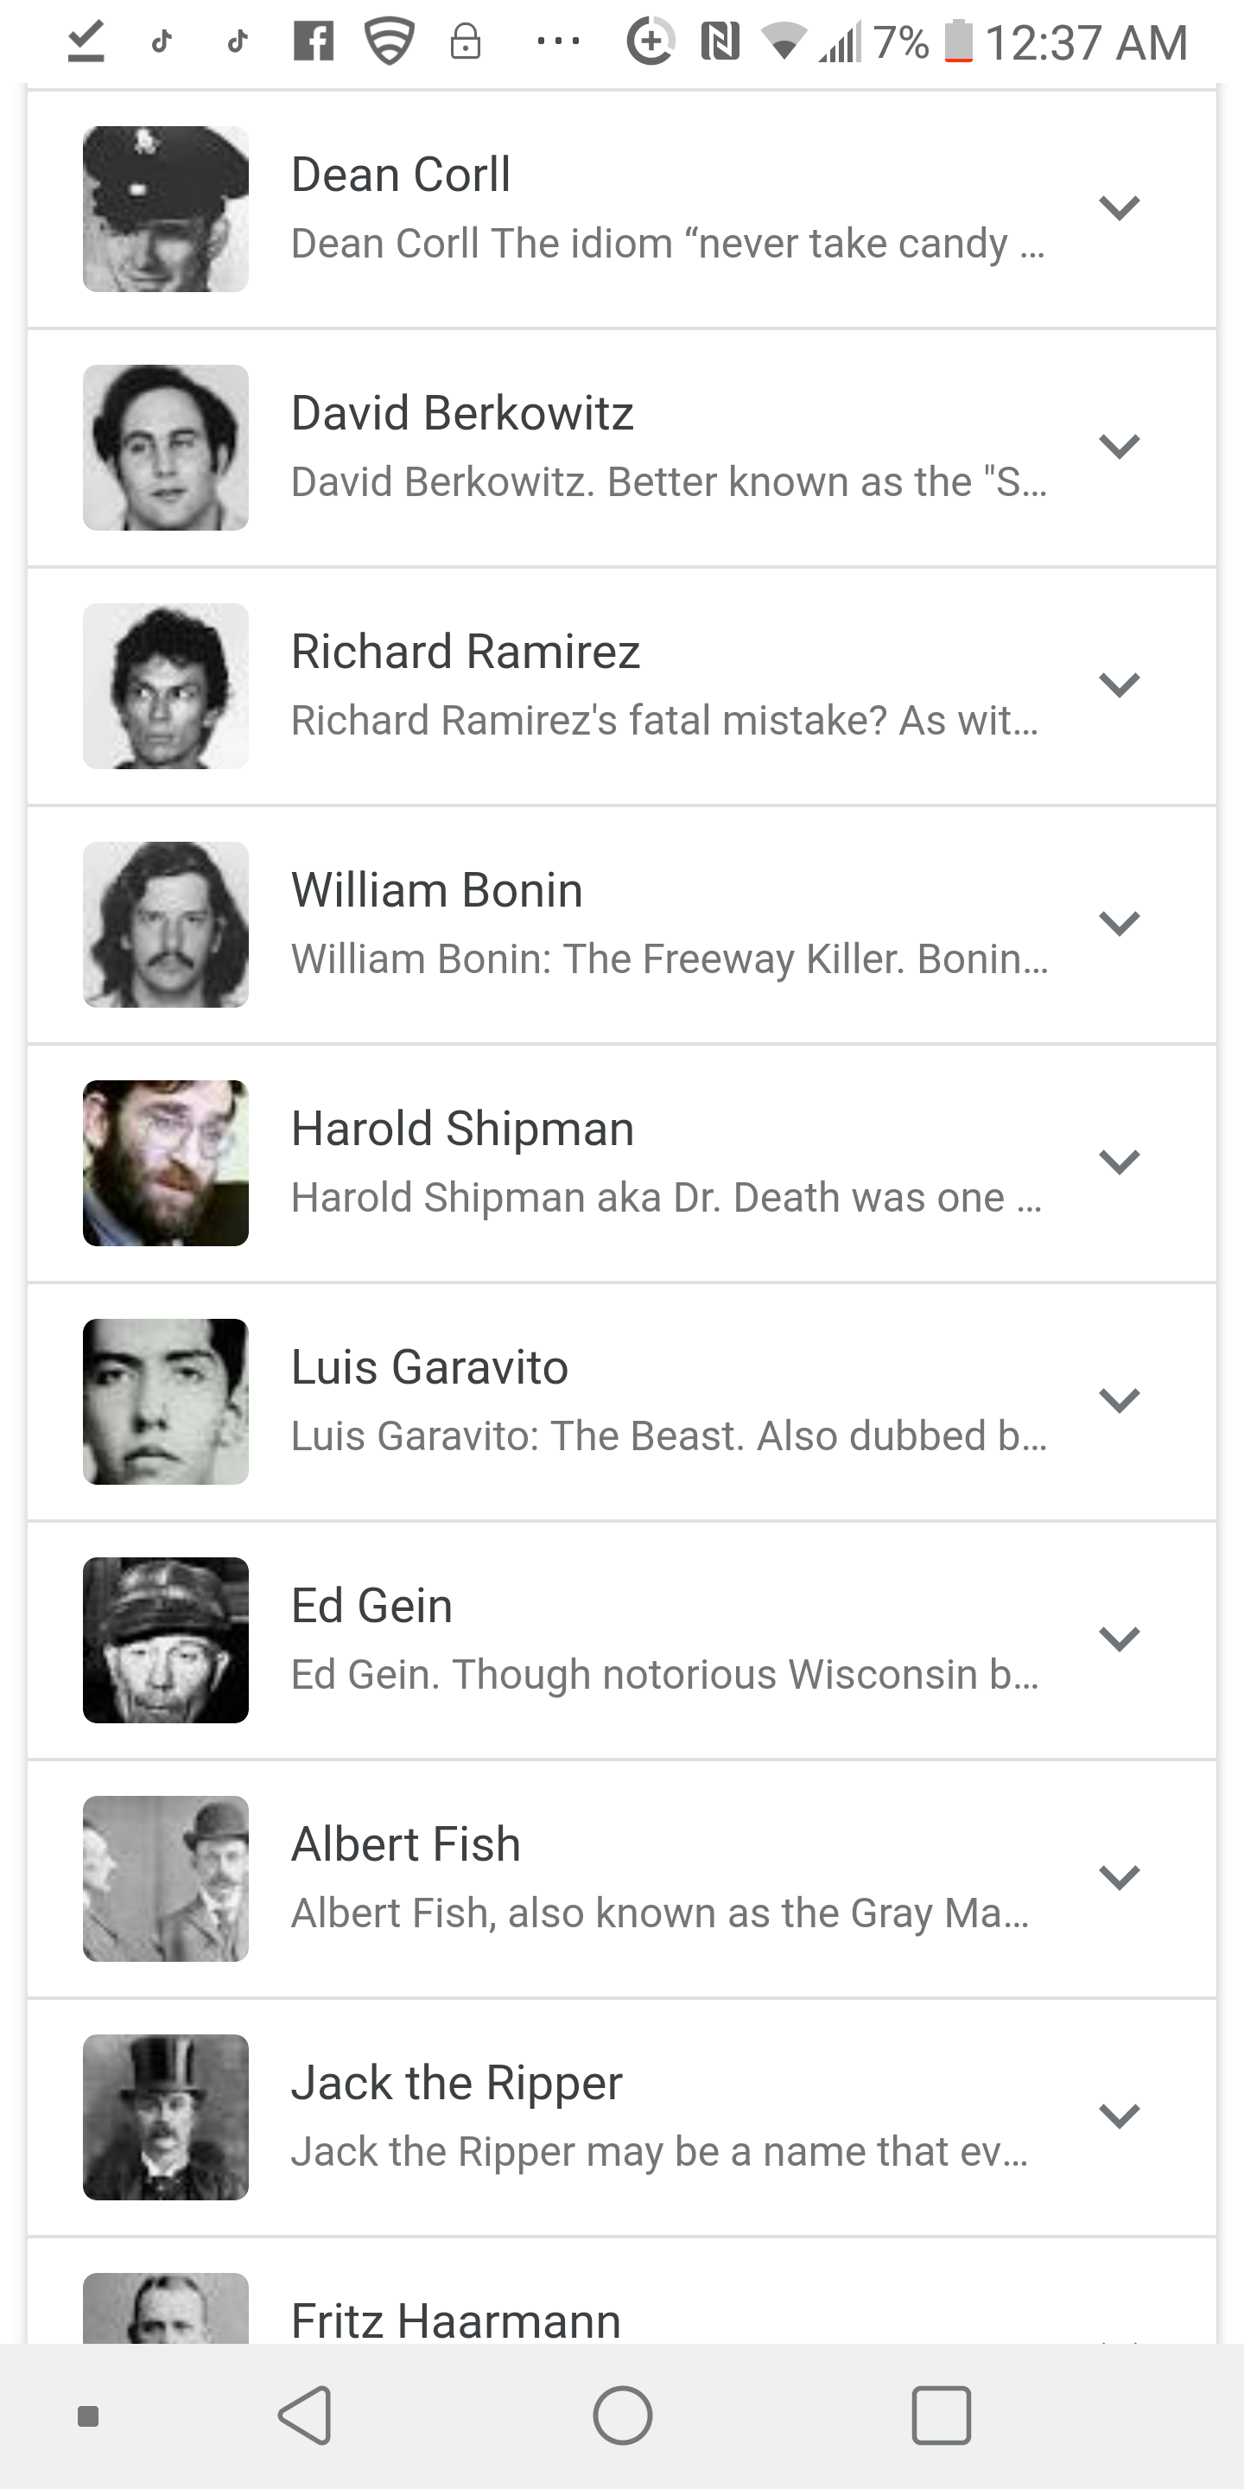Tap the lock icon in status bar
The height and width of the screenshot is (2489, 1244).
coord(466,42)
